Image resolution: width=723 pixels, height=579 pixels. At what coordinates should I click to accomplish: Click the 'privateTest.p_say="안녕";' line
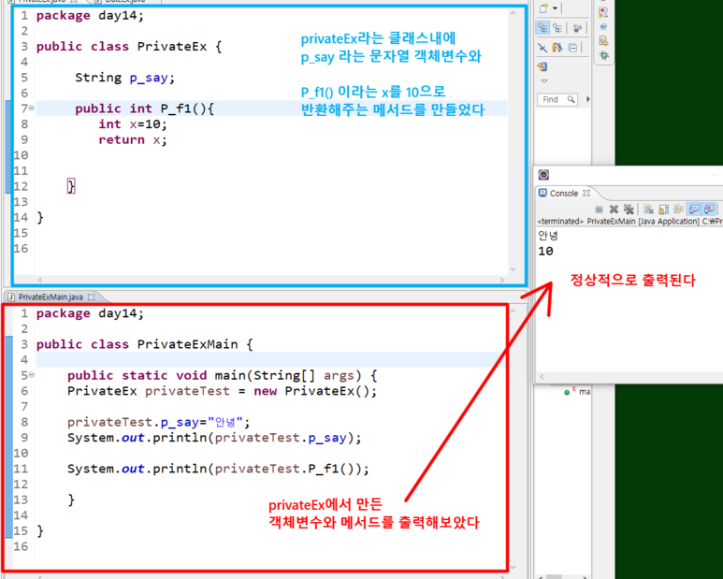coord(159,422)
